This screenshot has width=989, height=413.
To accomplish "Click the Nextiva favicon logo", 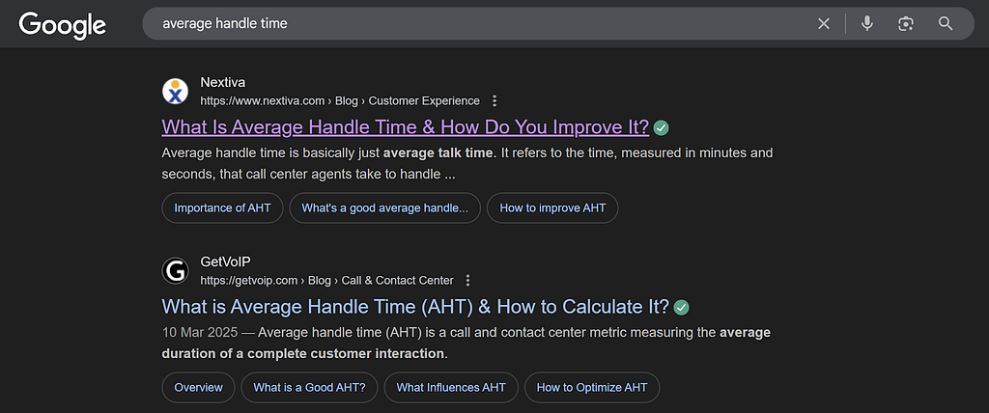I will pyautogui.click(x=176, y=92).
